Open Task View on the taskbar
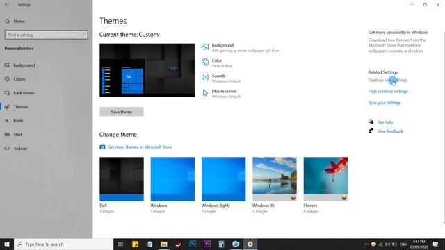 [120, 244]
